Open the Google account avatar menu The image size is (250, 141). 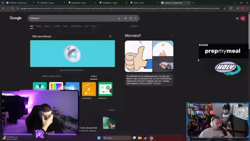(243, 18)
